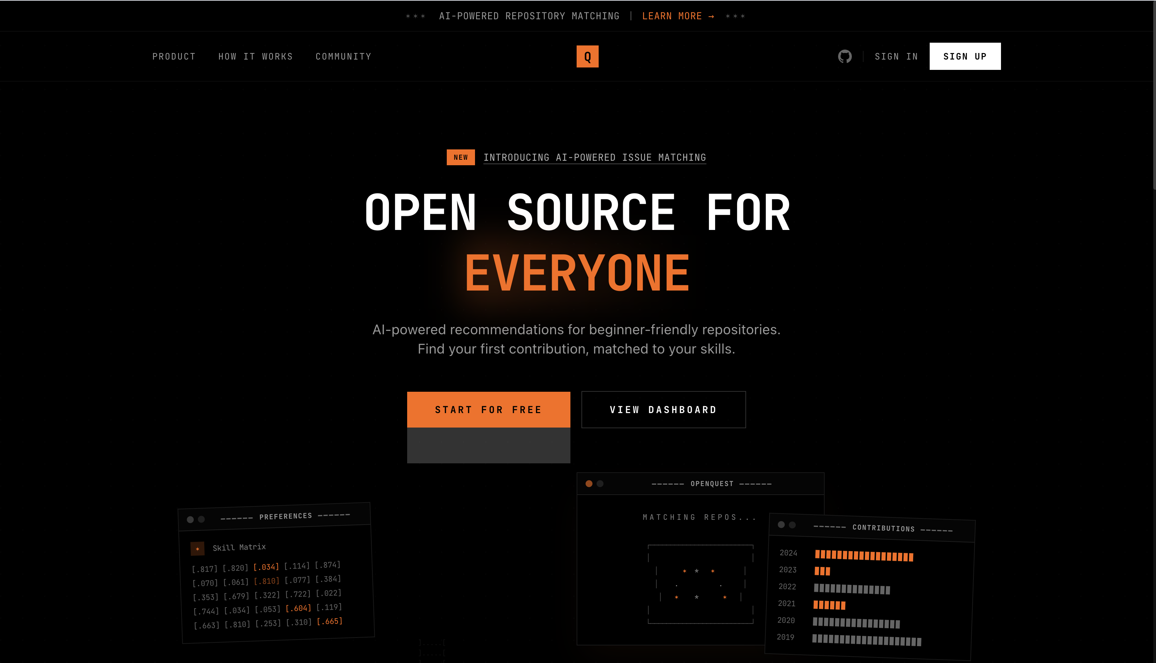Click the first gray dot in the Preferences window

(x=190, y=519)
